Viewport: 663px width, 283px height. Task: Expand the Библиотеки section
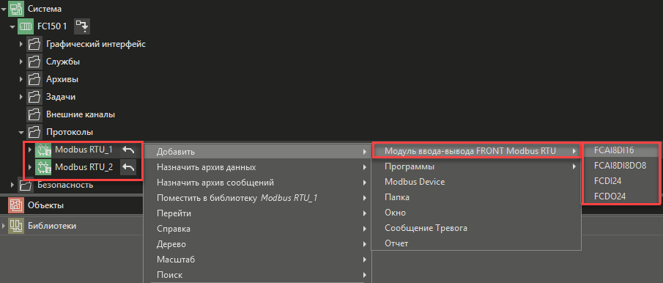pos(4,226)
